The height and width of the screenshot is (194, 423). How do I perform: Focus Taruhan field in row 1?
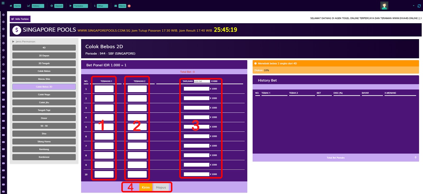click(196, 89)
